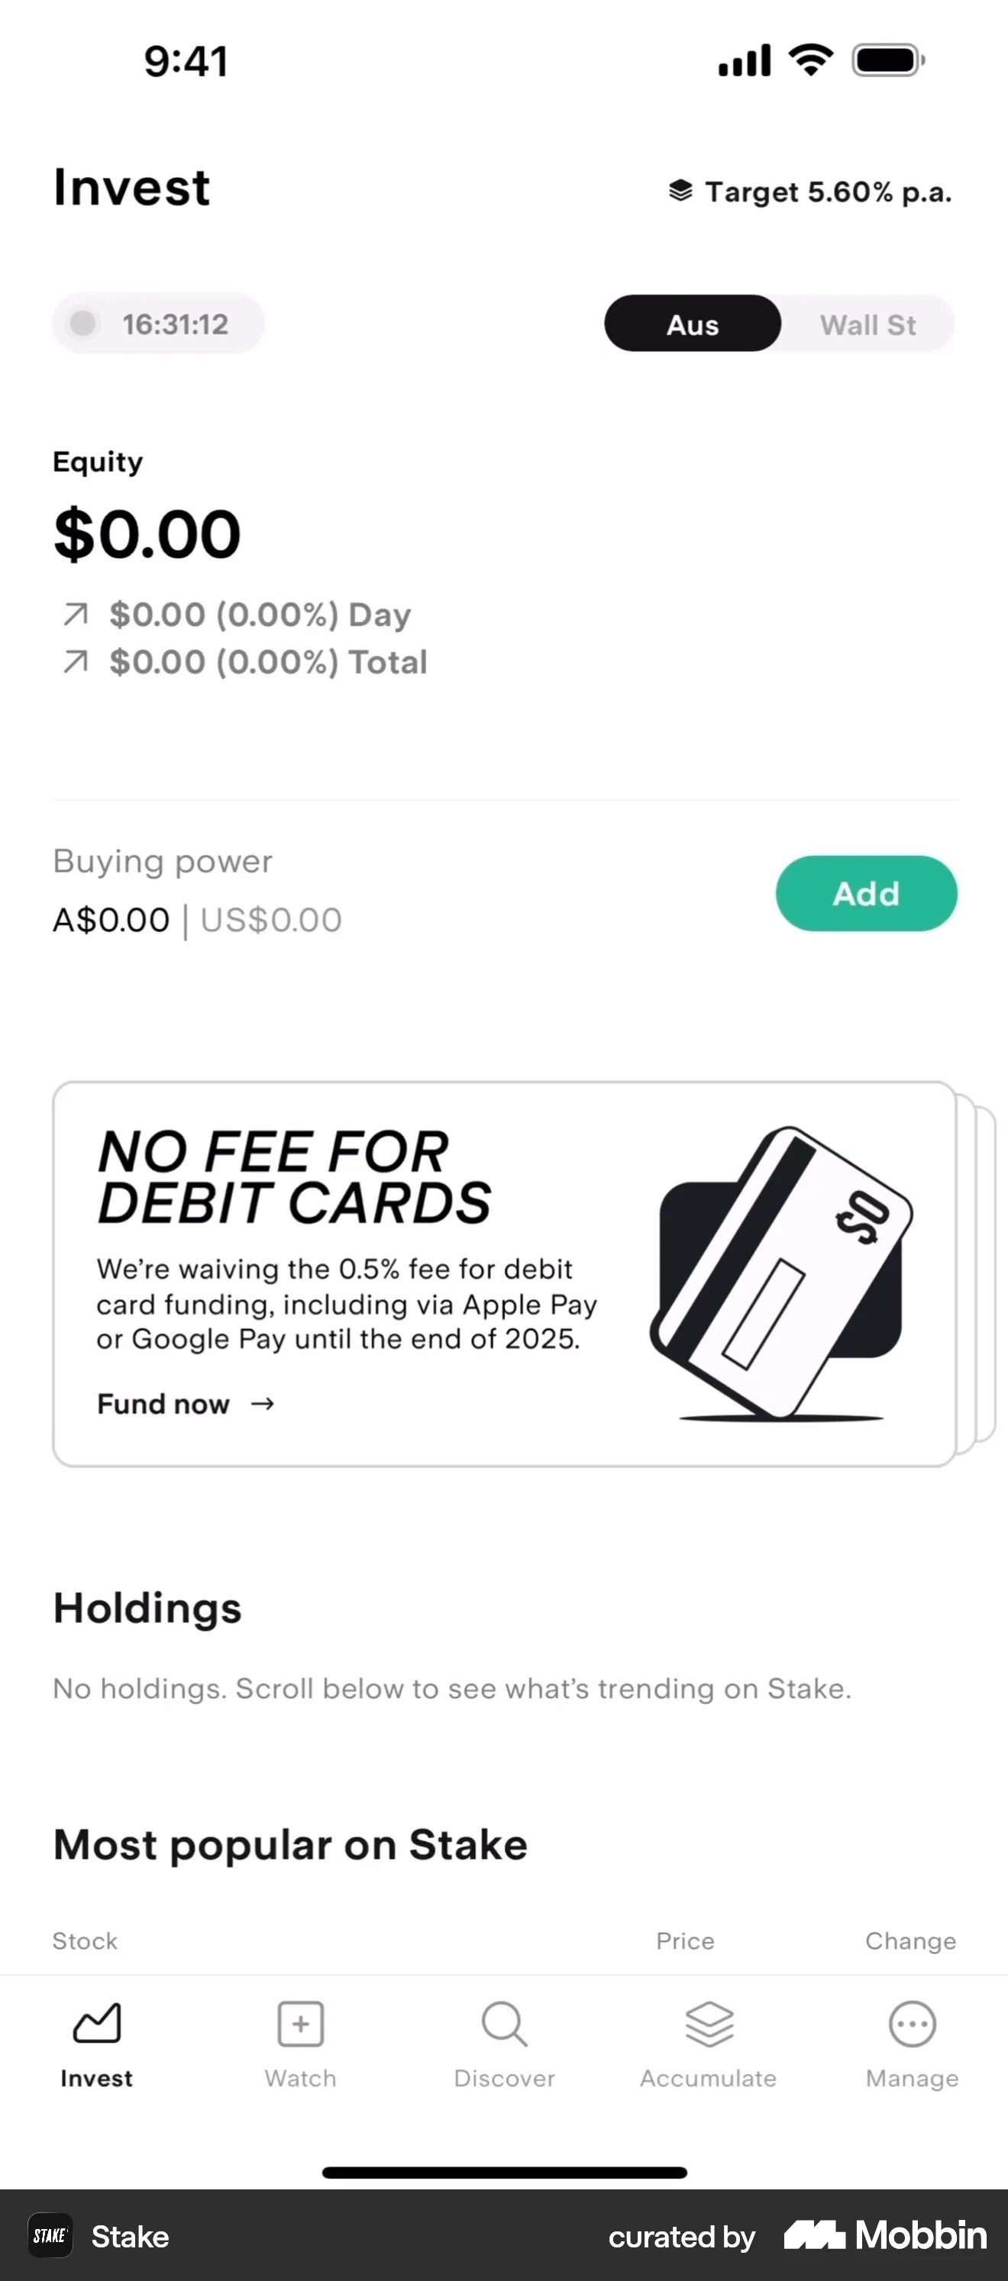This screenshot has height=2281, width=1008.
Task: Sort list by Change column
Action: [x=909, y=1940]
